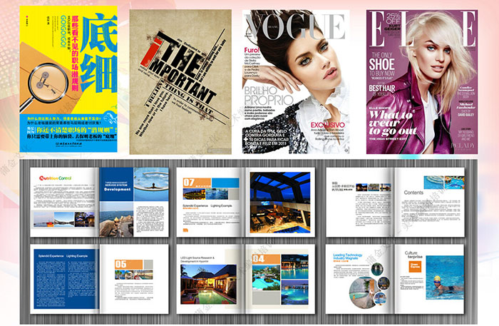Click the 'Nutrition Control' heading

55,178
